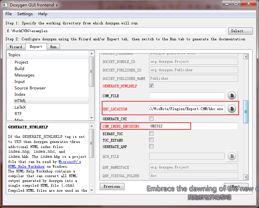
Task: Click the GENERATE_HTMLHELP setting label
Action: pos(120,86)
